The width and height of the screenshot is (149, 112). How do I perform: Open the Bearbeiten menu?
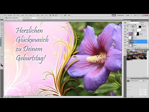[10, 15]
